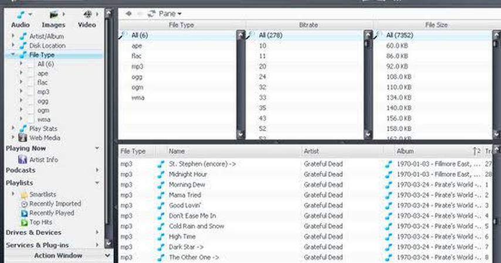Open Recently Played playlist icon
The height and width of the screenshot is (263, 501).
pos(24,213)
